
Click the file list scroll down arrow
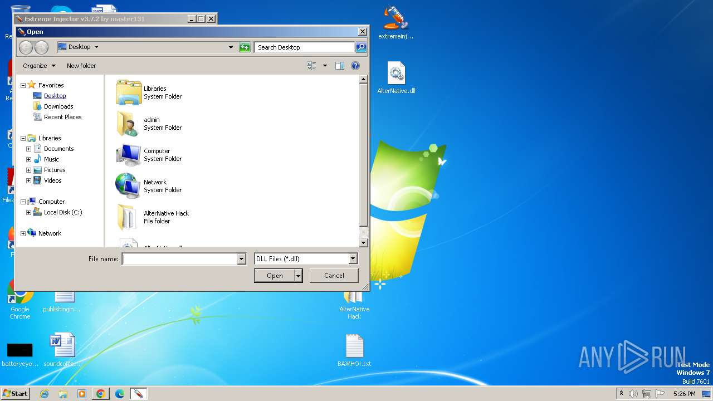(x=363, y=243)
